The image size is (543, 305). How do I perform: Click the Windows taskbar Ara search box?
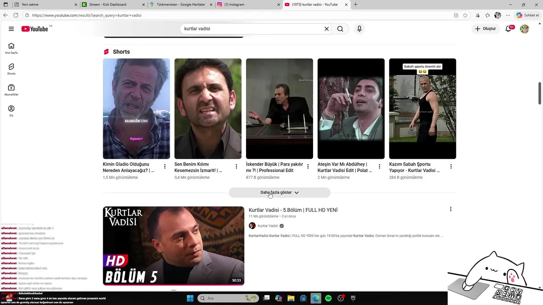coord(228,298)
